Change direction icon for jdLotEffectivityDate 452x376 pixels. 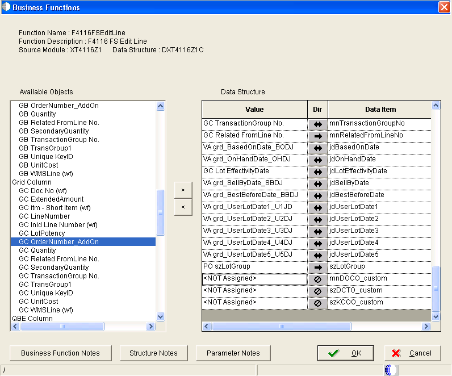point(317,172)
